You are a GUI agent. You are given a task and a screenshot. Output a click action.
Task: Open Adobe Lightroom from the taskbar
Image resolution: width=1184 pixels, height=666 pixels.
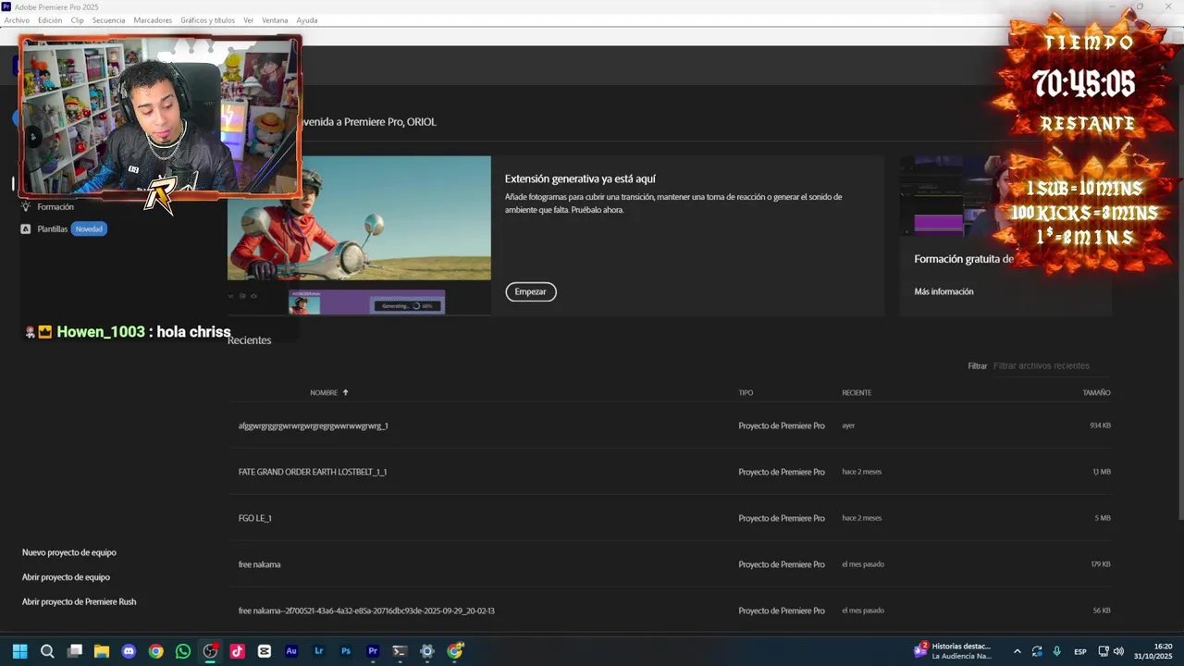click(318, 651)
